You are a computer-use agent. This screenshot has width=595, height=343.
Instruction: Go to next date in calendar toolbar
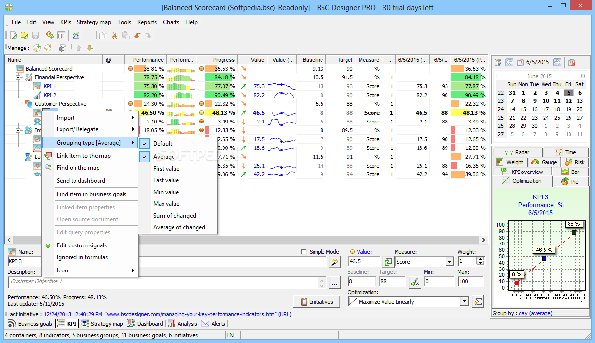tap(557, 62)
